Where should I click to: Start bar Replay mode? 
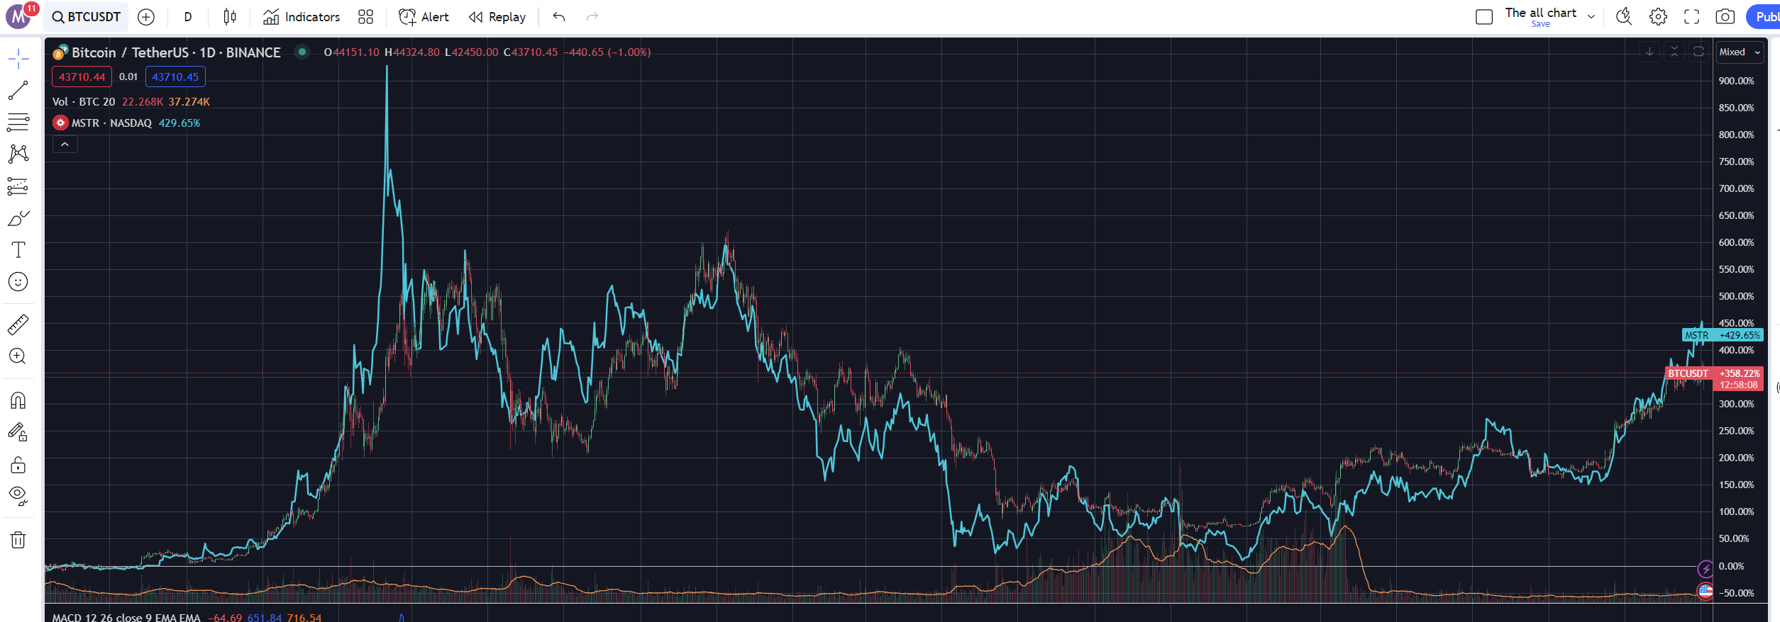[497, 17]
